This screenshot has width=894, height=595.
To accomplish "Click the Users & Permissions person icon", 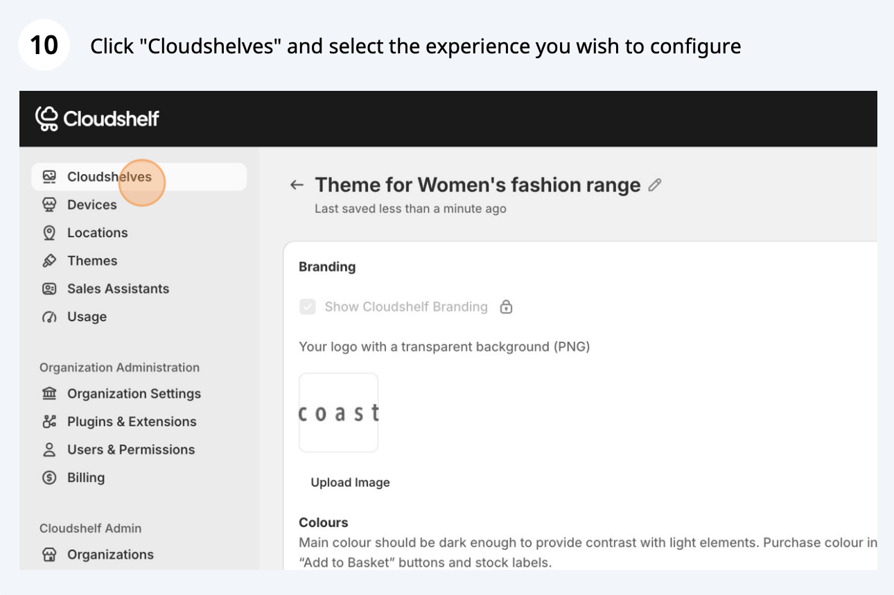I will (49, 449).
